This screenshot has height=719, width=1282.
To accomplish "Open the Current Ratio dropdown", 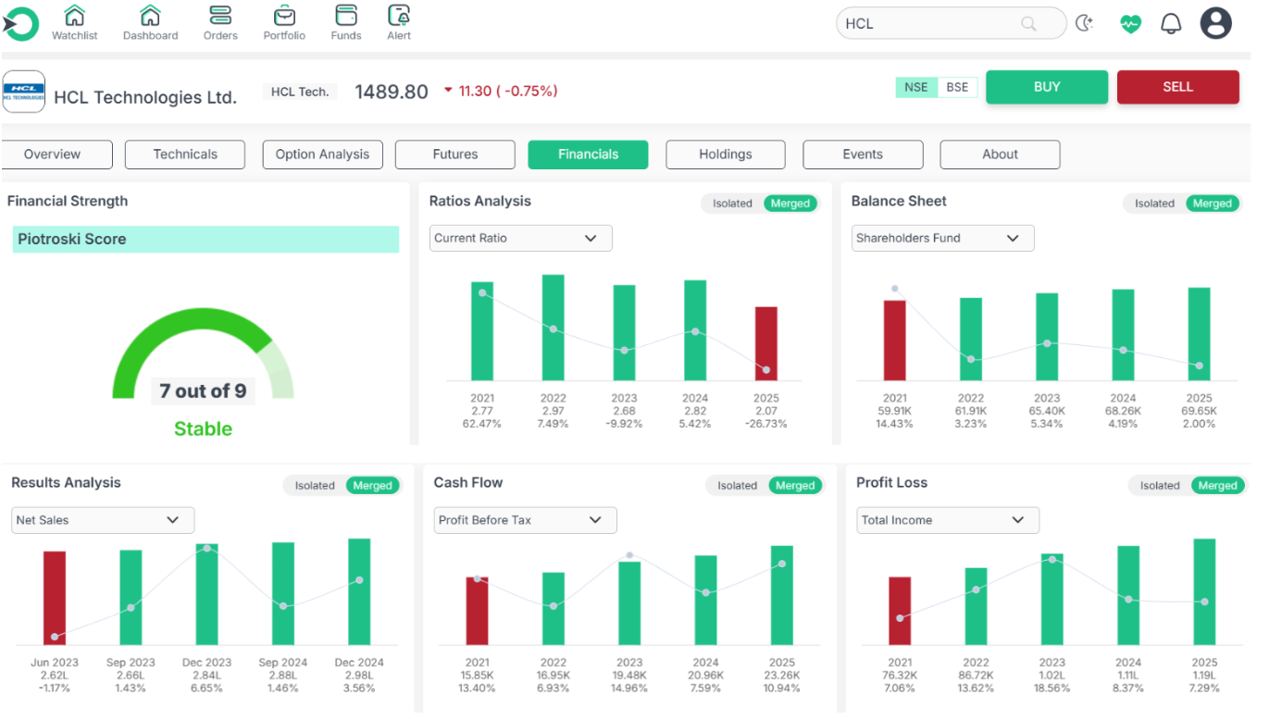I will pyautogui.click(x=521, y=238).
